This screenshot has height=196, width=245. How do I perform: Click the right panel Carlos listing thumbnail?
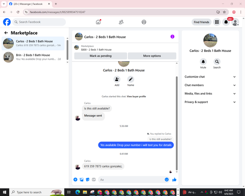coord(210,40)
